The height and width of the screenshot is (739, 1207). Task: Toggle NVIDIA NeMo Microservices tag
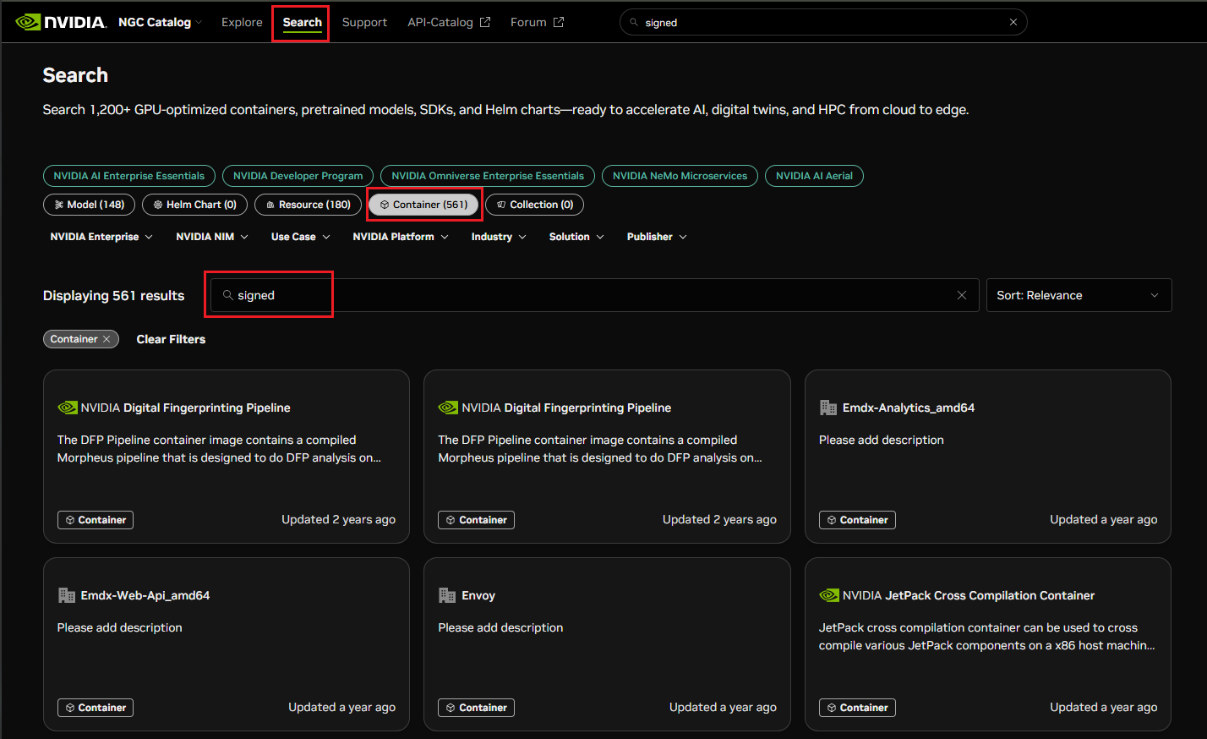tap(680, 176)
